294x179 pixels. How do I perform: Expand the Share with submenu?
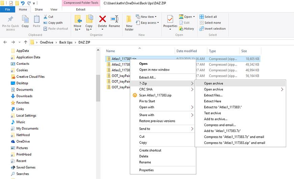point(192,115)
